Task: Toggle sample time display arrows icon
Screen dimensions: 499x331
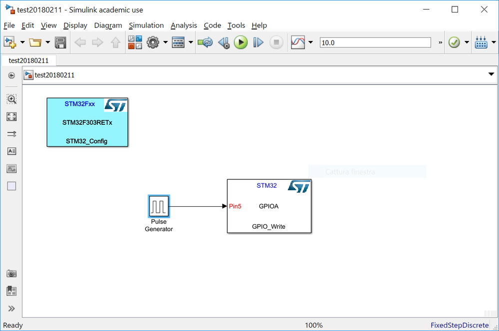Action: [x=11, y=134]
